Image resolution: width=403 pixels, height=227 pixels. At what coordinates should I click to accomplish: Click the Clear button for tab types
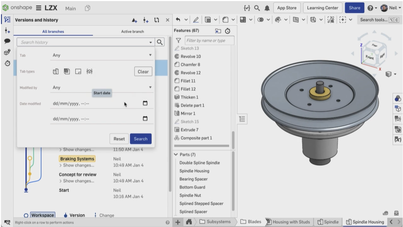pos(143,72)
